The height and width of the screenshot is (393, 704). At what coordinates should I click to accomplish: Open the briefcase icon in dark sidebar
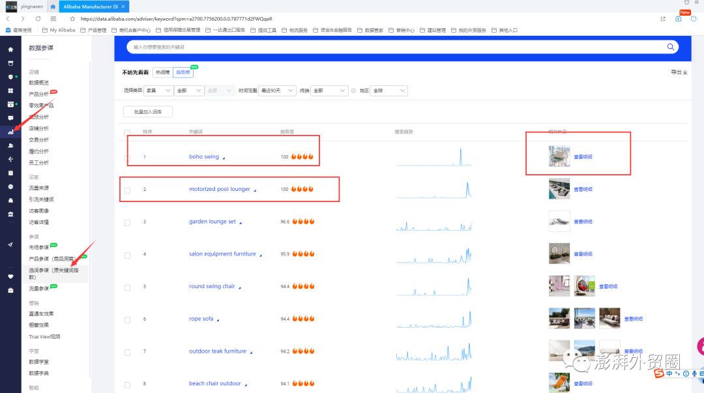point(10,291)
